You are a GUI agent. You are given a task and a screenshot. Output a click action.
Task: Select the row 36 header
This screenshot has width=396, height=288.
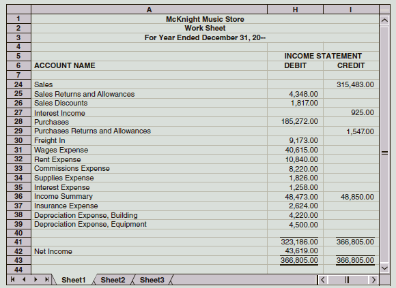[18, 196]
